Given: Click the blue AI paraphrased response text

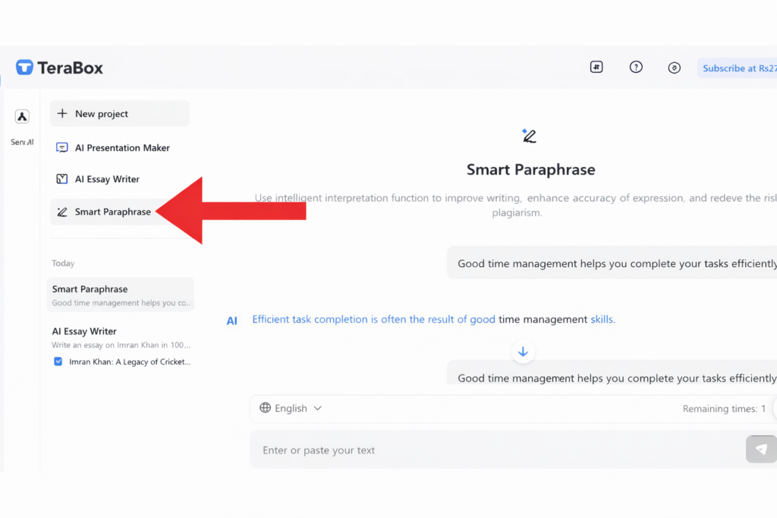Looking at the screenshot, I should coord(433,320).
